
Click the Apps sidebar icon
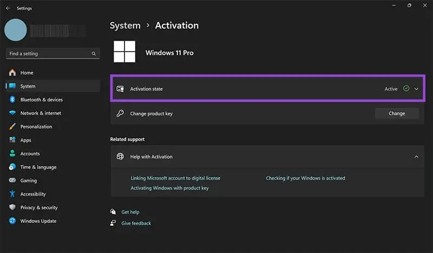[12, 140]
